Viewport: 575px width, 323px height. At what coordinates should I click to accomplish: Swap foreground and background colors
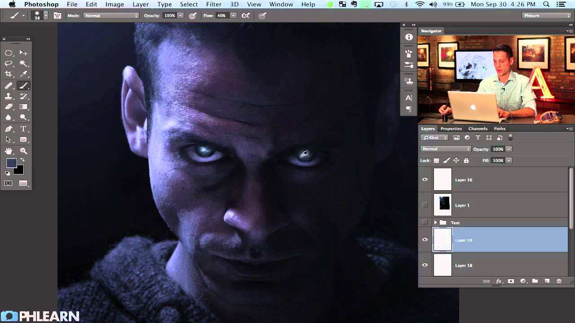[22, 160]
